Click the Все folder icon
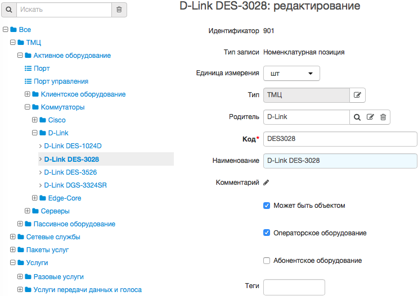Image resolution: width=418 pixels, height=296 pixels. pos(14,30)
